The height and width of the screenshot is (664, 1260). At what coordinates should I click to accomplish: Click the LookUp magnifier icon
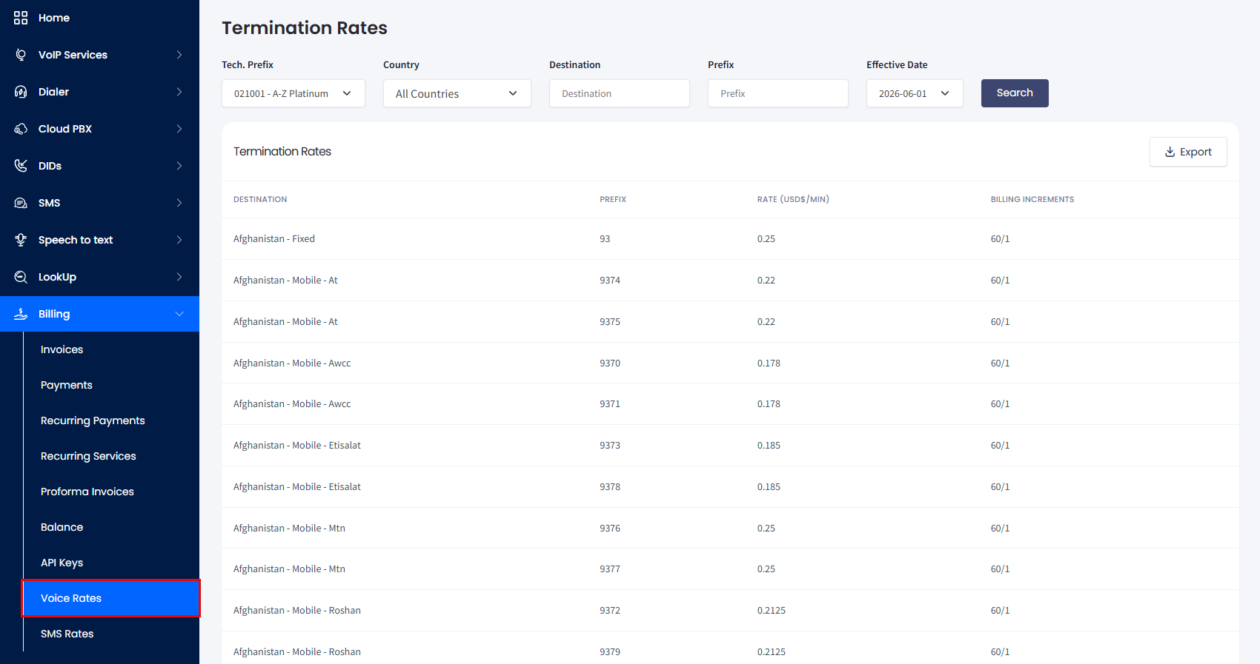[21, 277]
